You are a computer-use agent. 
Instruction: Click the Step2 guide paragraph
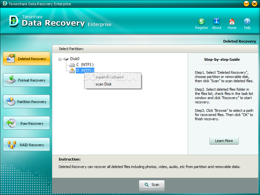tap(224, 96)
